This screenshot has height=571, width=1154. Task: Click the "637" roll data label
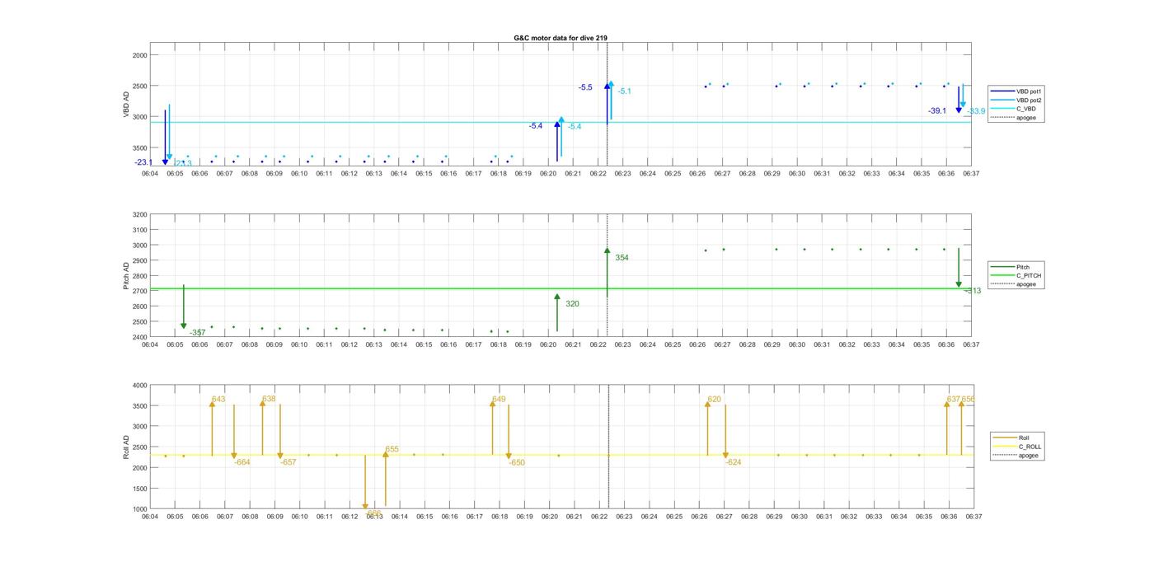pyautogui.click(x=954, y=400)
